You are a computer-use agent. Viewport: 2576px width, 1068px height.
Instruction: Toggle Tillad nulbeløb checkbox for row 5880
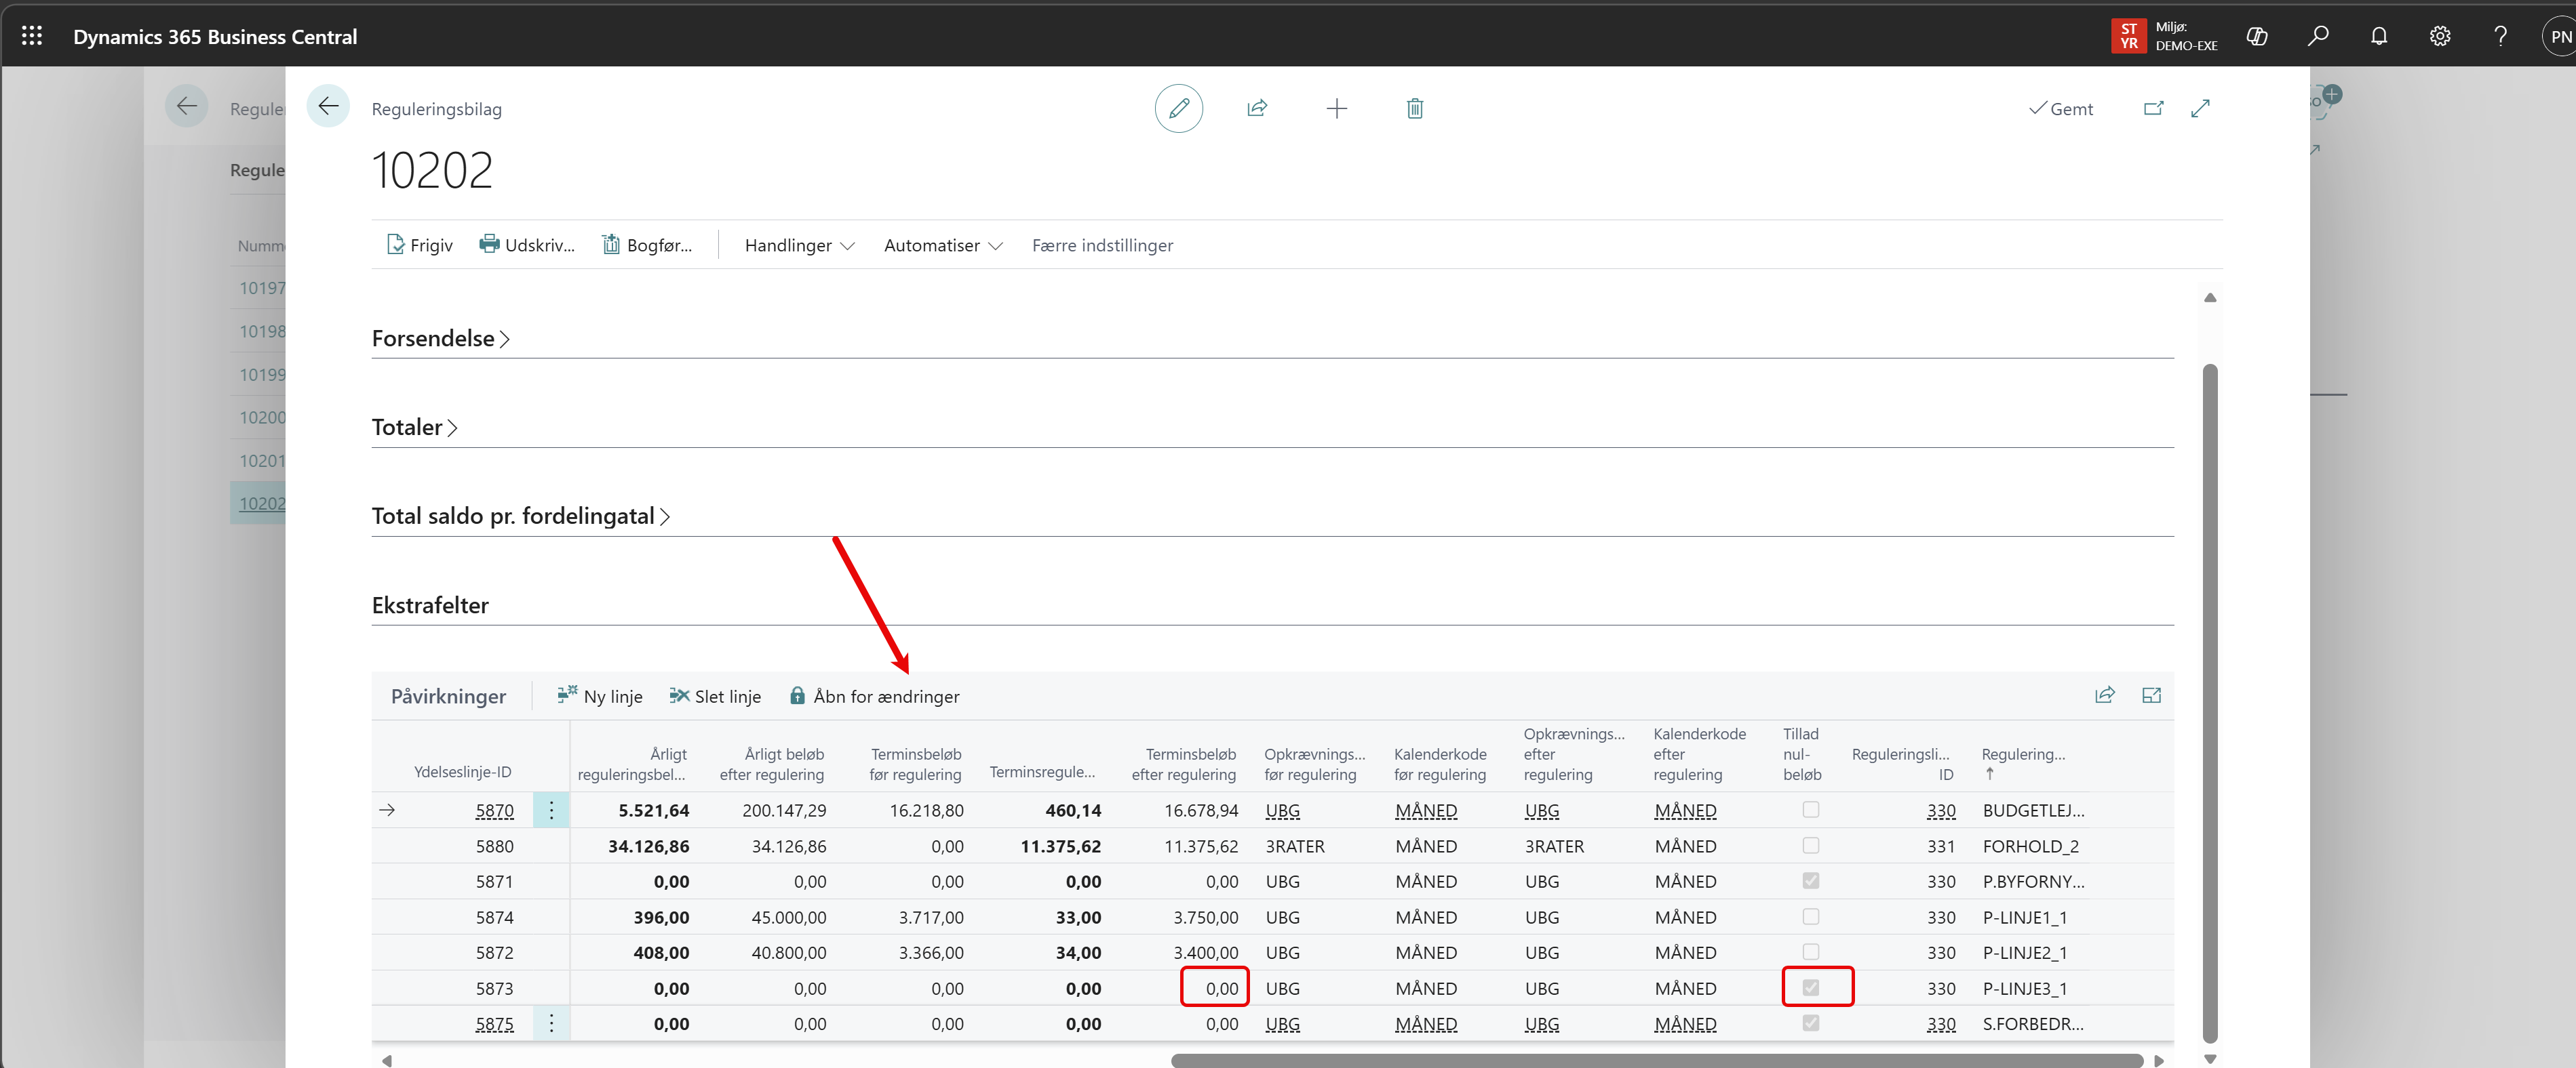pos(1810,845)
